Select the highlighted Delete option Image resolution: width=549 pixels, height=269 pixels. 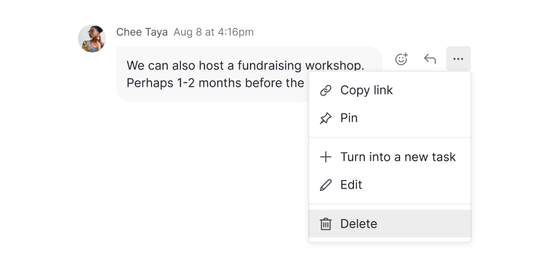click(389, 223)
